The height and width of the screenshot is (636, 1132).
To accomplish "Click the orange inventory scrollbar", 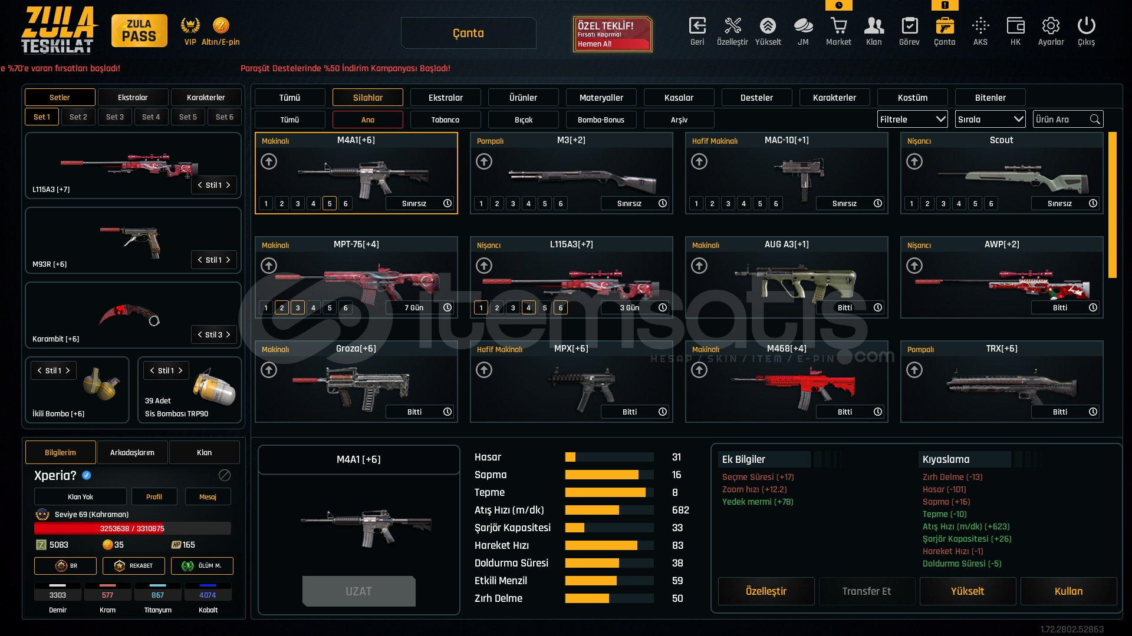I will coord(1113,205).
